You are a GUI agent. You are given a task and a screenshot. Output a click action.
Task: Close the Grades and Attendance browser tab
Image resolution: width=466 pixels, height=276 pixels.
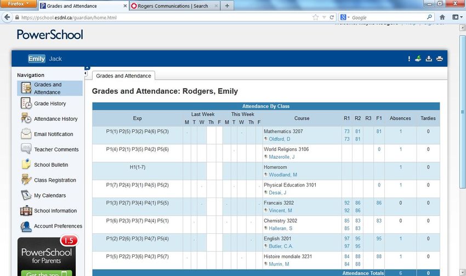click(x=125, y=5)
